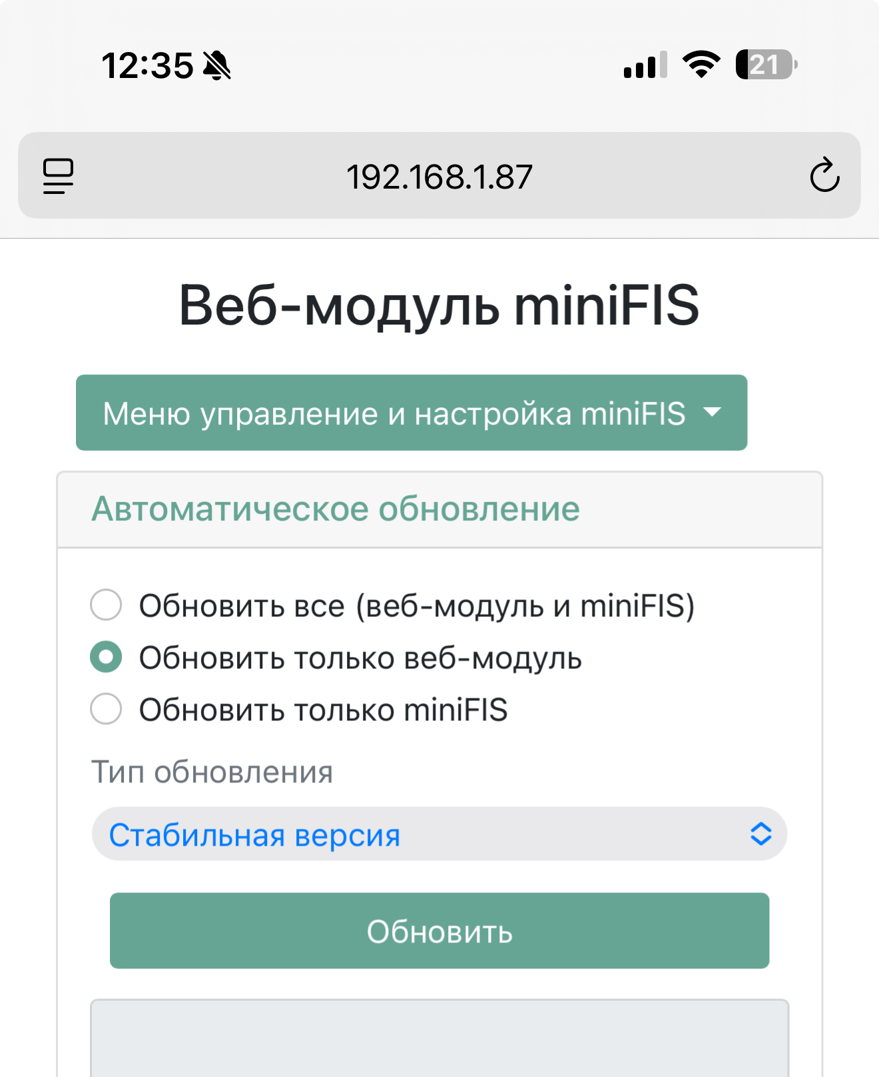Screen dimensions: 879x1077
Task: Tap the silent mode bell icon
Action: click(x=217, y=66)
